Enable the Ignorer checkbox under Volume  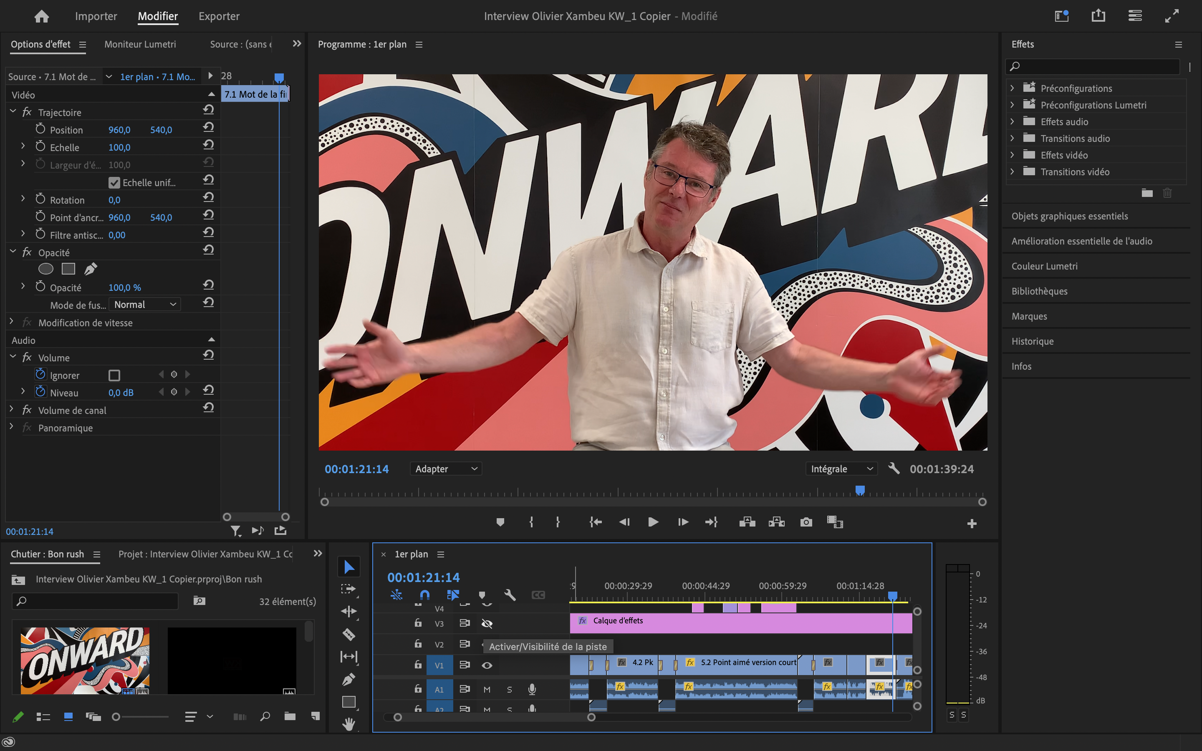[x=114, y=375]
